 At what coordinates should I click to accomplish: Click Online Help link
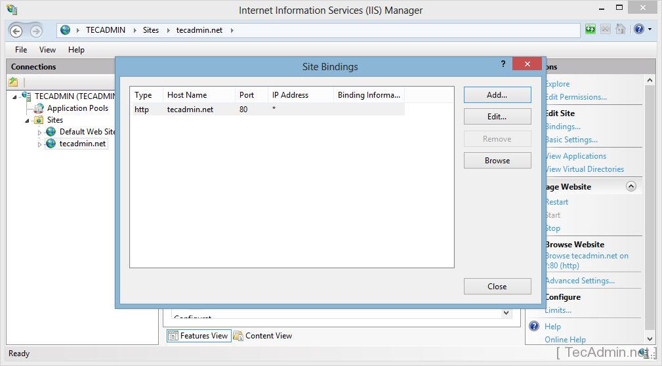point(566,340)
